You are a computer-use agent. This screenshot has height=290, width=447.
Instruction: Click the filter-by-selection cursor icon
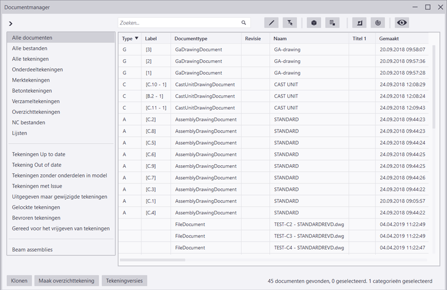pos(290,23)
